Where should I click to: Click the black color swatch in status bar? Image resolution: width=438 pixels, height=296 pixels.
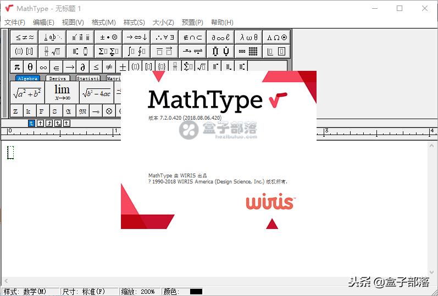pyautogui.click(x=196, y=292)
